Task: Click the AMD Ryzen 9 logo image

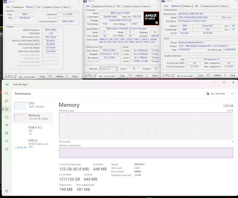Action: pyautogui.click(x=151, y=18)
